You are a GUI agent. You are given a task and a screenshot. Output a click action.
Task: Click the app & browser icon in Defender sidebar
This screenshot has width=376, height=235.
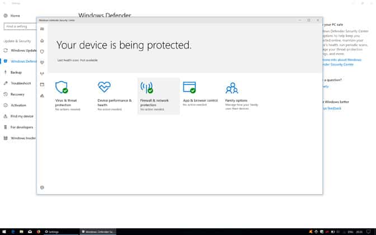point(42,84)
